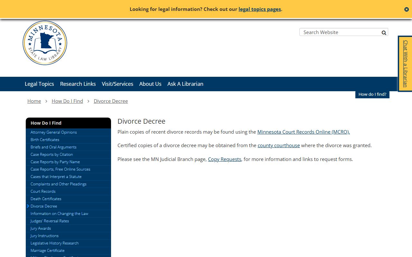Open the Ask A Librarian menu

(x=185, y=84)
